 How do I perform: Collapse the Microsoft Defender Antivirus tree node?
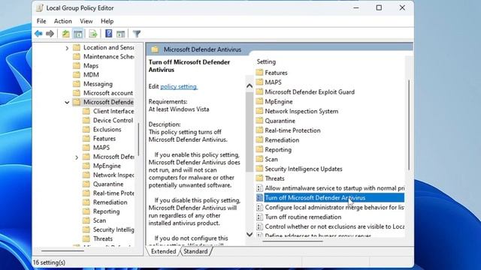point(67,102)
